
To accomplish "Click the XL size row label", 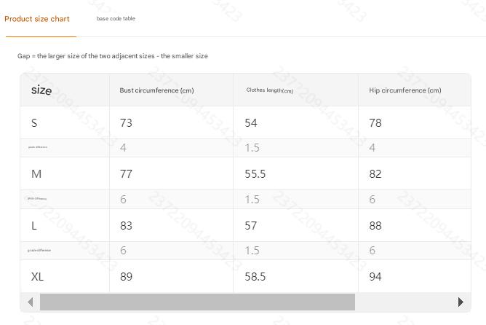I will 37,277.
